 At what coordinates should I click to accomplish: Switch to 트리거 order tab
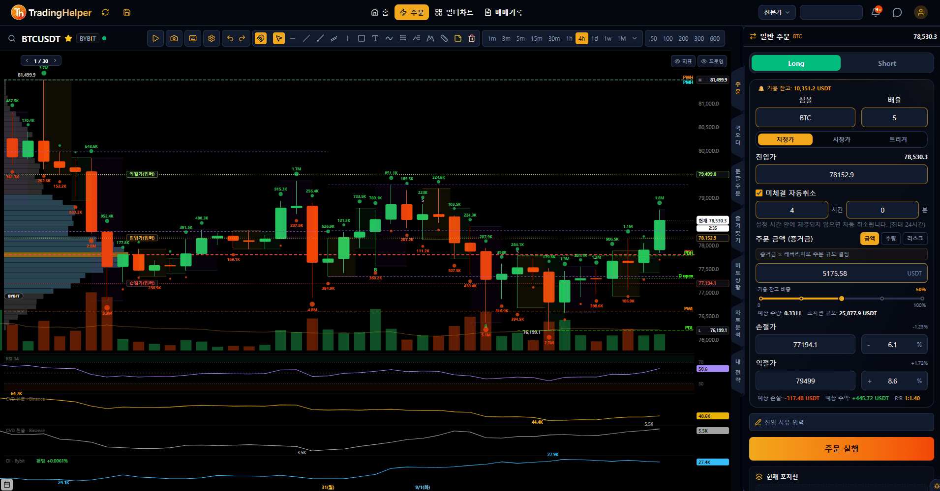(898, 139)
